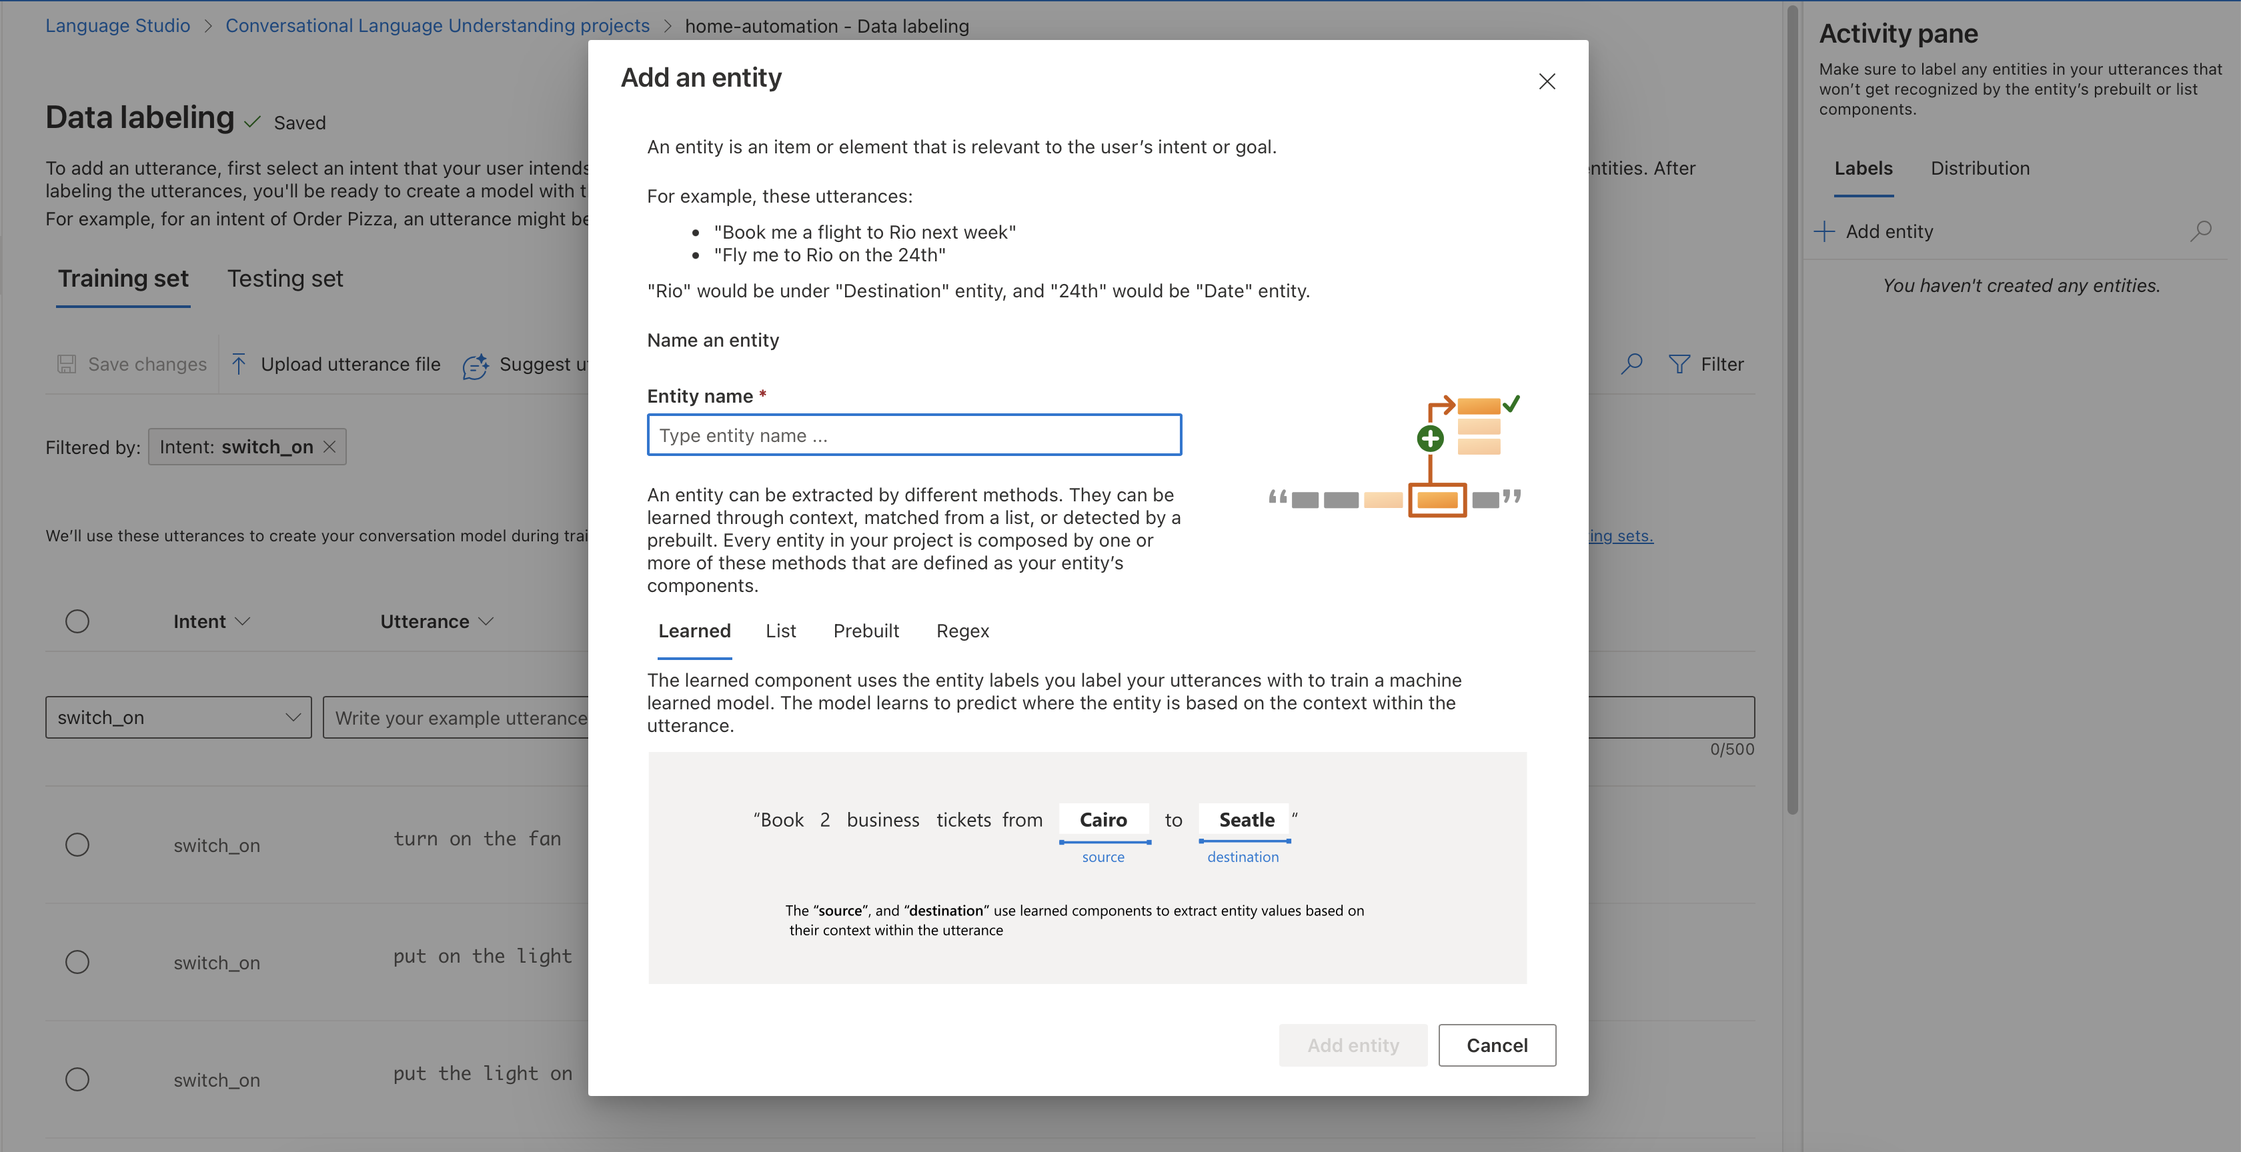Open the Testing set tab
The image size is (2241, 1152).
pos(285,278)
